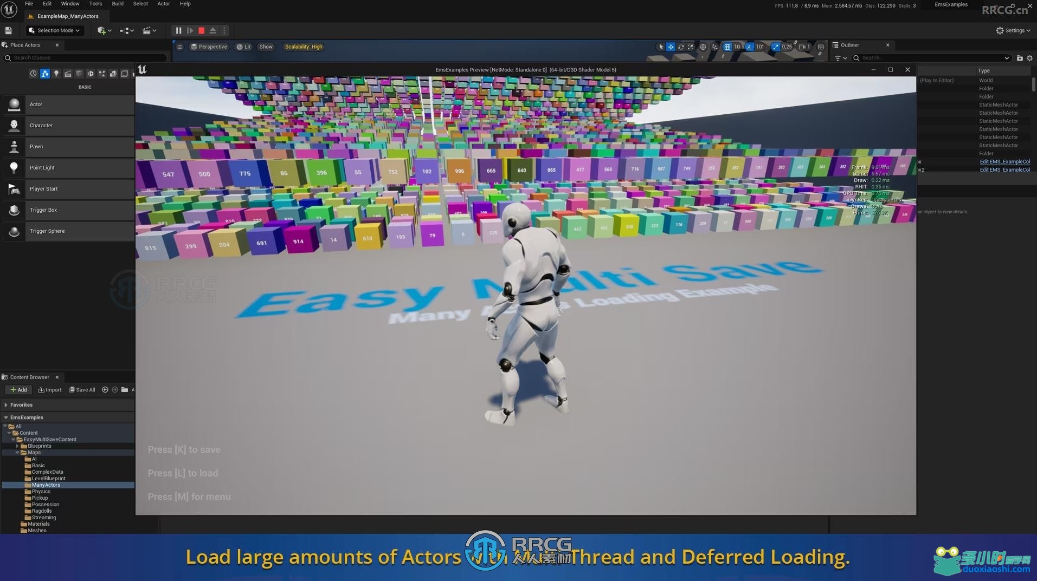
Task: Click Save All in Content Browser
Action: click(82, 390)
